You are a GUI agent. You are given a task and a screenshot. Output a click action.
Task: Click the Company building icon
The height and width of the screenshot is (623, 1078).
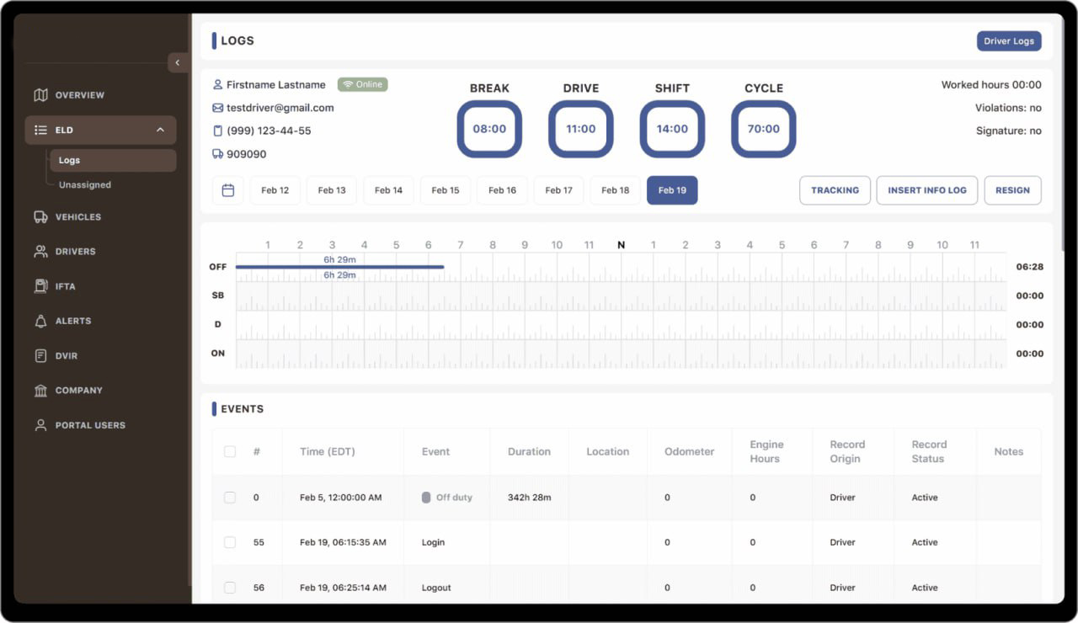tap(40, 391)
